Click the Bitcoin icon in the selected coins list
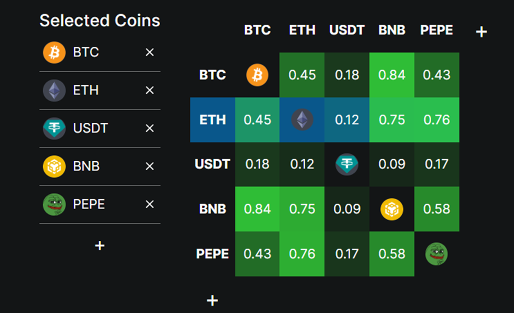The width and height of the screenshot is (514, 313). pyautogui.click(x=54, y=52)
